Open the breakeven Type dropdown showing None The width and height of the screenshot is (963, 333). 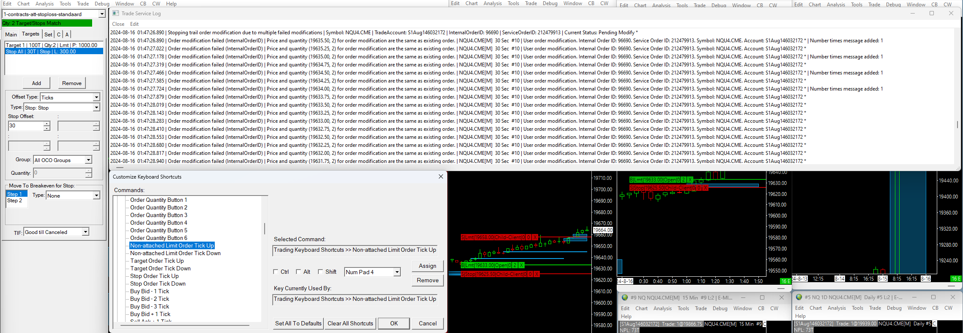96,195
